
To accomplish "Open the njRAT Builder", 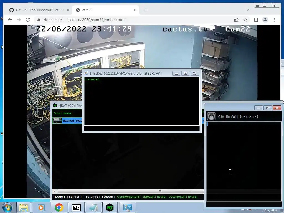I will [x=74, y=197].
